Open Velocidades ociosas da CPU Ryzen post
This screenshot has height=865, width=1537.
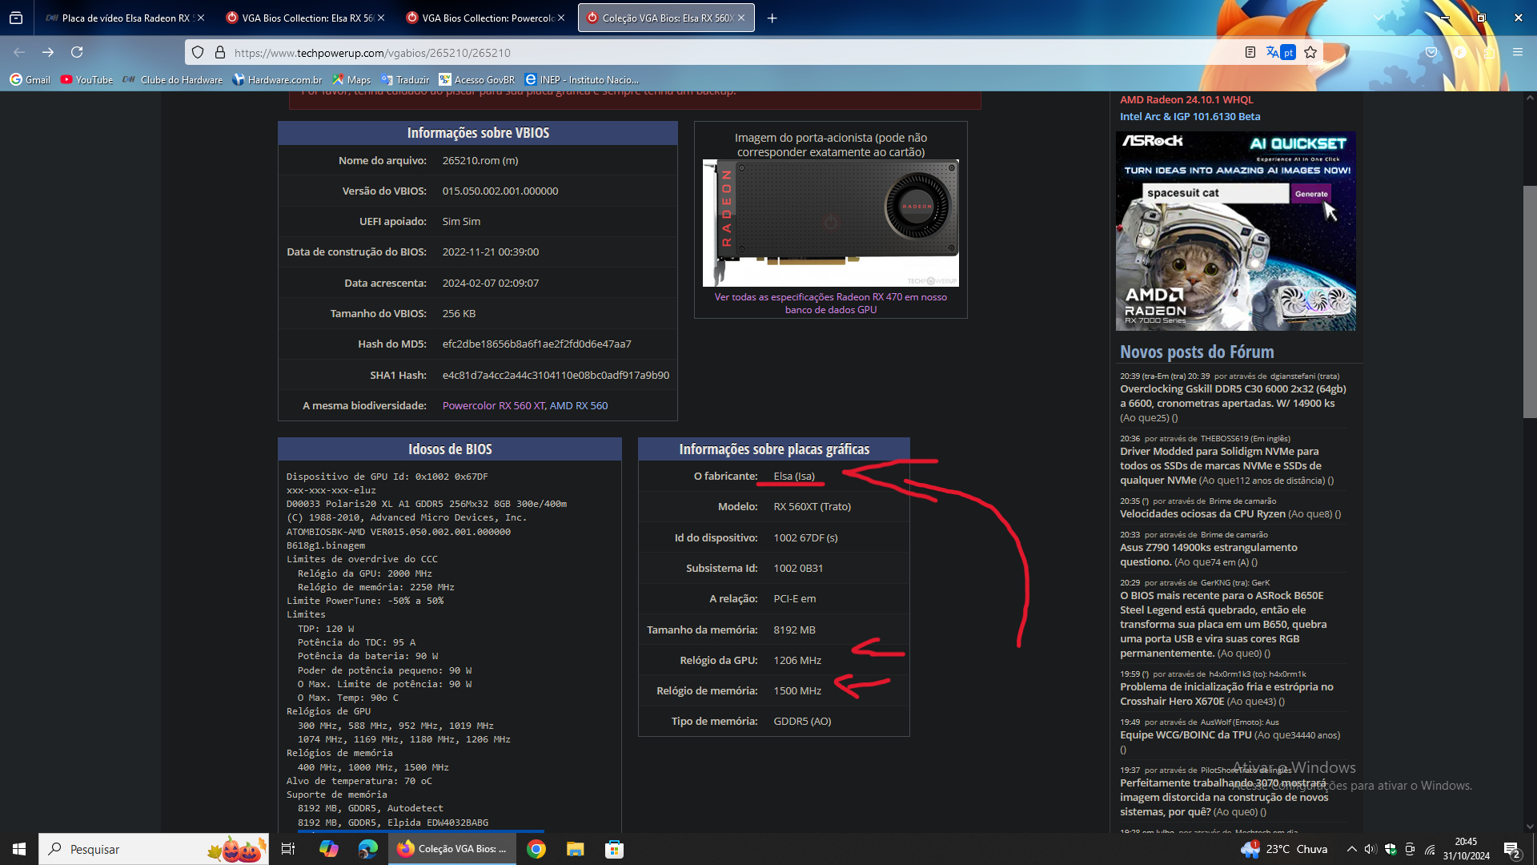1202,513
